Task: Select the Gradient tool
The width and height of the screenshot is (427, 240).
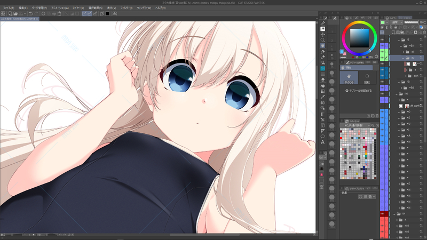Action: click(323, 91)
